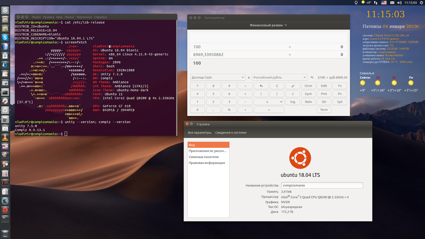Image resolution: width=425 pixels, height=239 pixels.
Task: Open the session gear menu in top panel
Action: [x=421, y=3]
